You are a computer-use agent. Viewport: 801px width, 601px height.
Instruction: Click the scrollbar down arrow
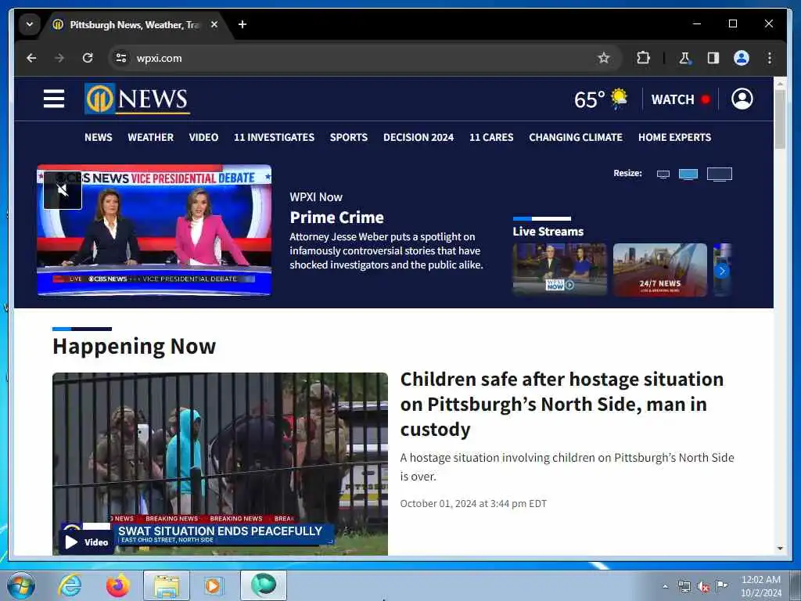click(x=780, y=549)
